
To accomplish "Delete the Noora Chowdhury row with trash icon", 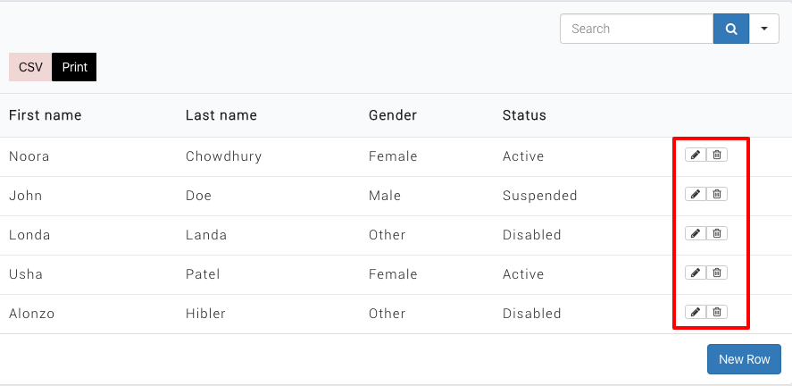I will (x=717, y=155).
